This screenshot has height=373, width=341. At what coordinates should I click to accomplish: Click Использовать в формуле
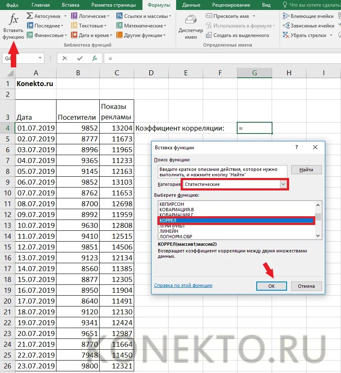[x=240, y=25]
